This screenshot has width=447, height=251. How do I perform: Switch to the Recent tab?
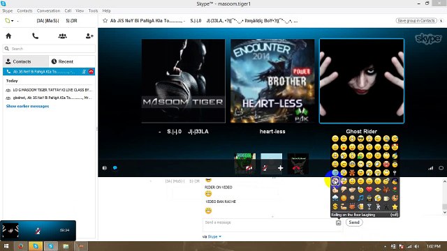(x=72, y=61)
